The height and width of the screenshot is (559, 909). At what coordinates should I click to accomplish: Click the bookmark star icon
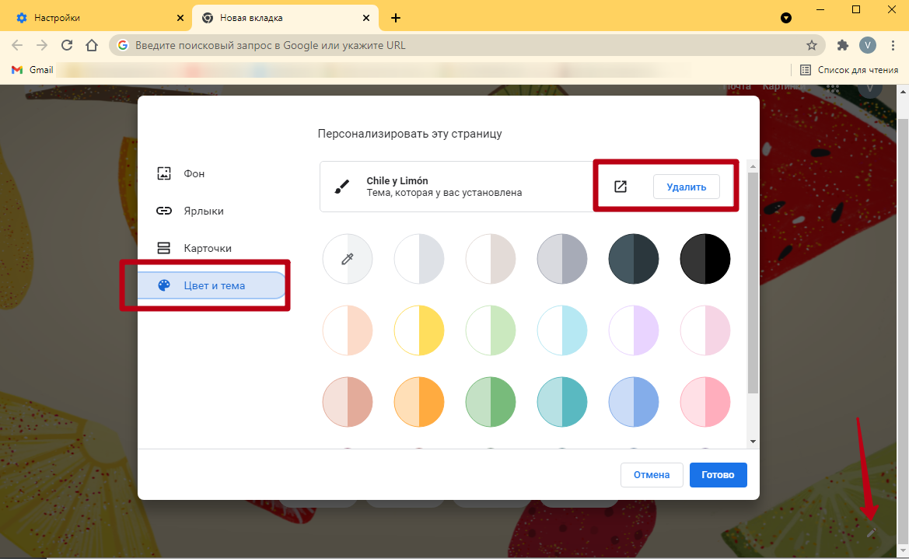click(811, 45)
